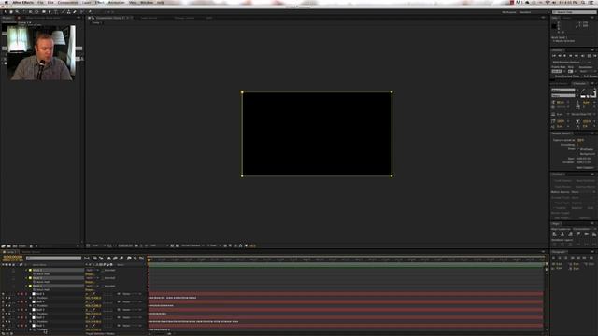Open the Apple menu
Screen dimensions: 598x336
[6, 2]
